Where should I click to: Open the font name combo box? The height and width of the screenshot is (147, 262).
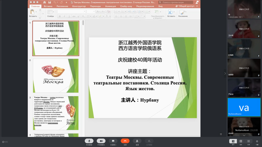[71, 11]
